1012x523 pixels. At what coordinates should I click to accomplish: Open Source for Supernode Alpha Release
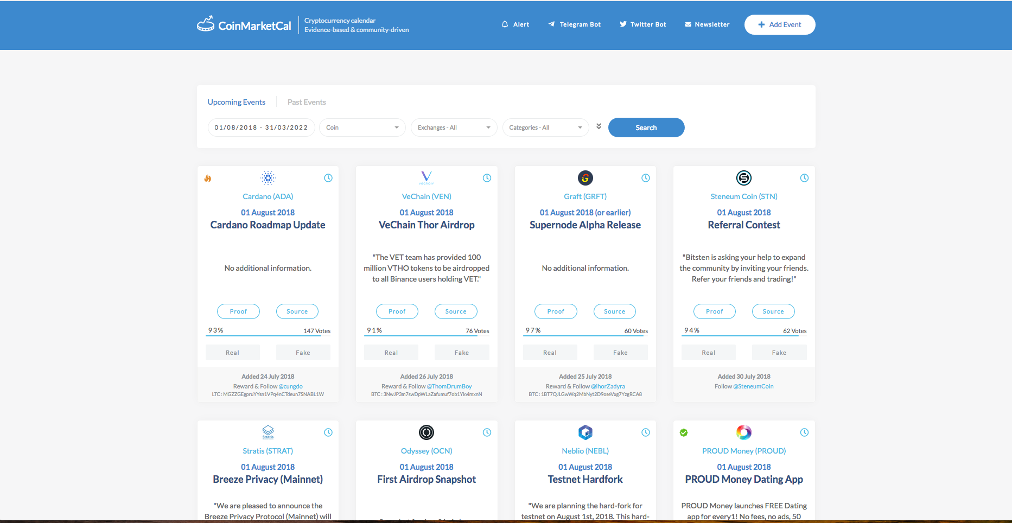tap(615, 311)
